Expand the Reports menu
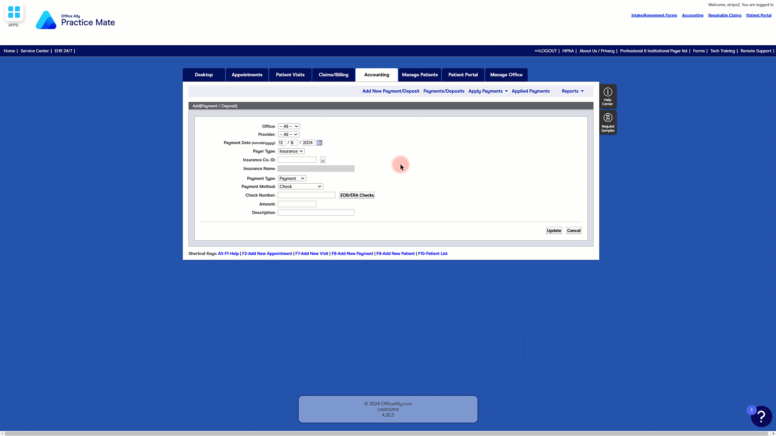This screenshot has height=436, width=776. 572,91
